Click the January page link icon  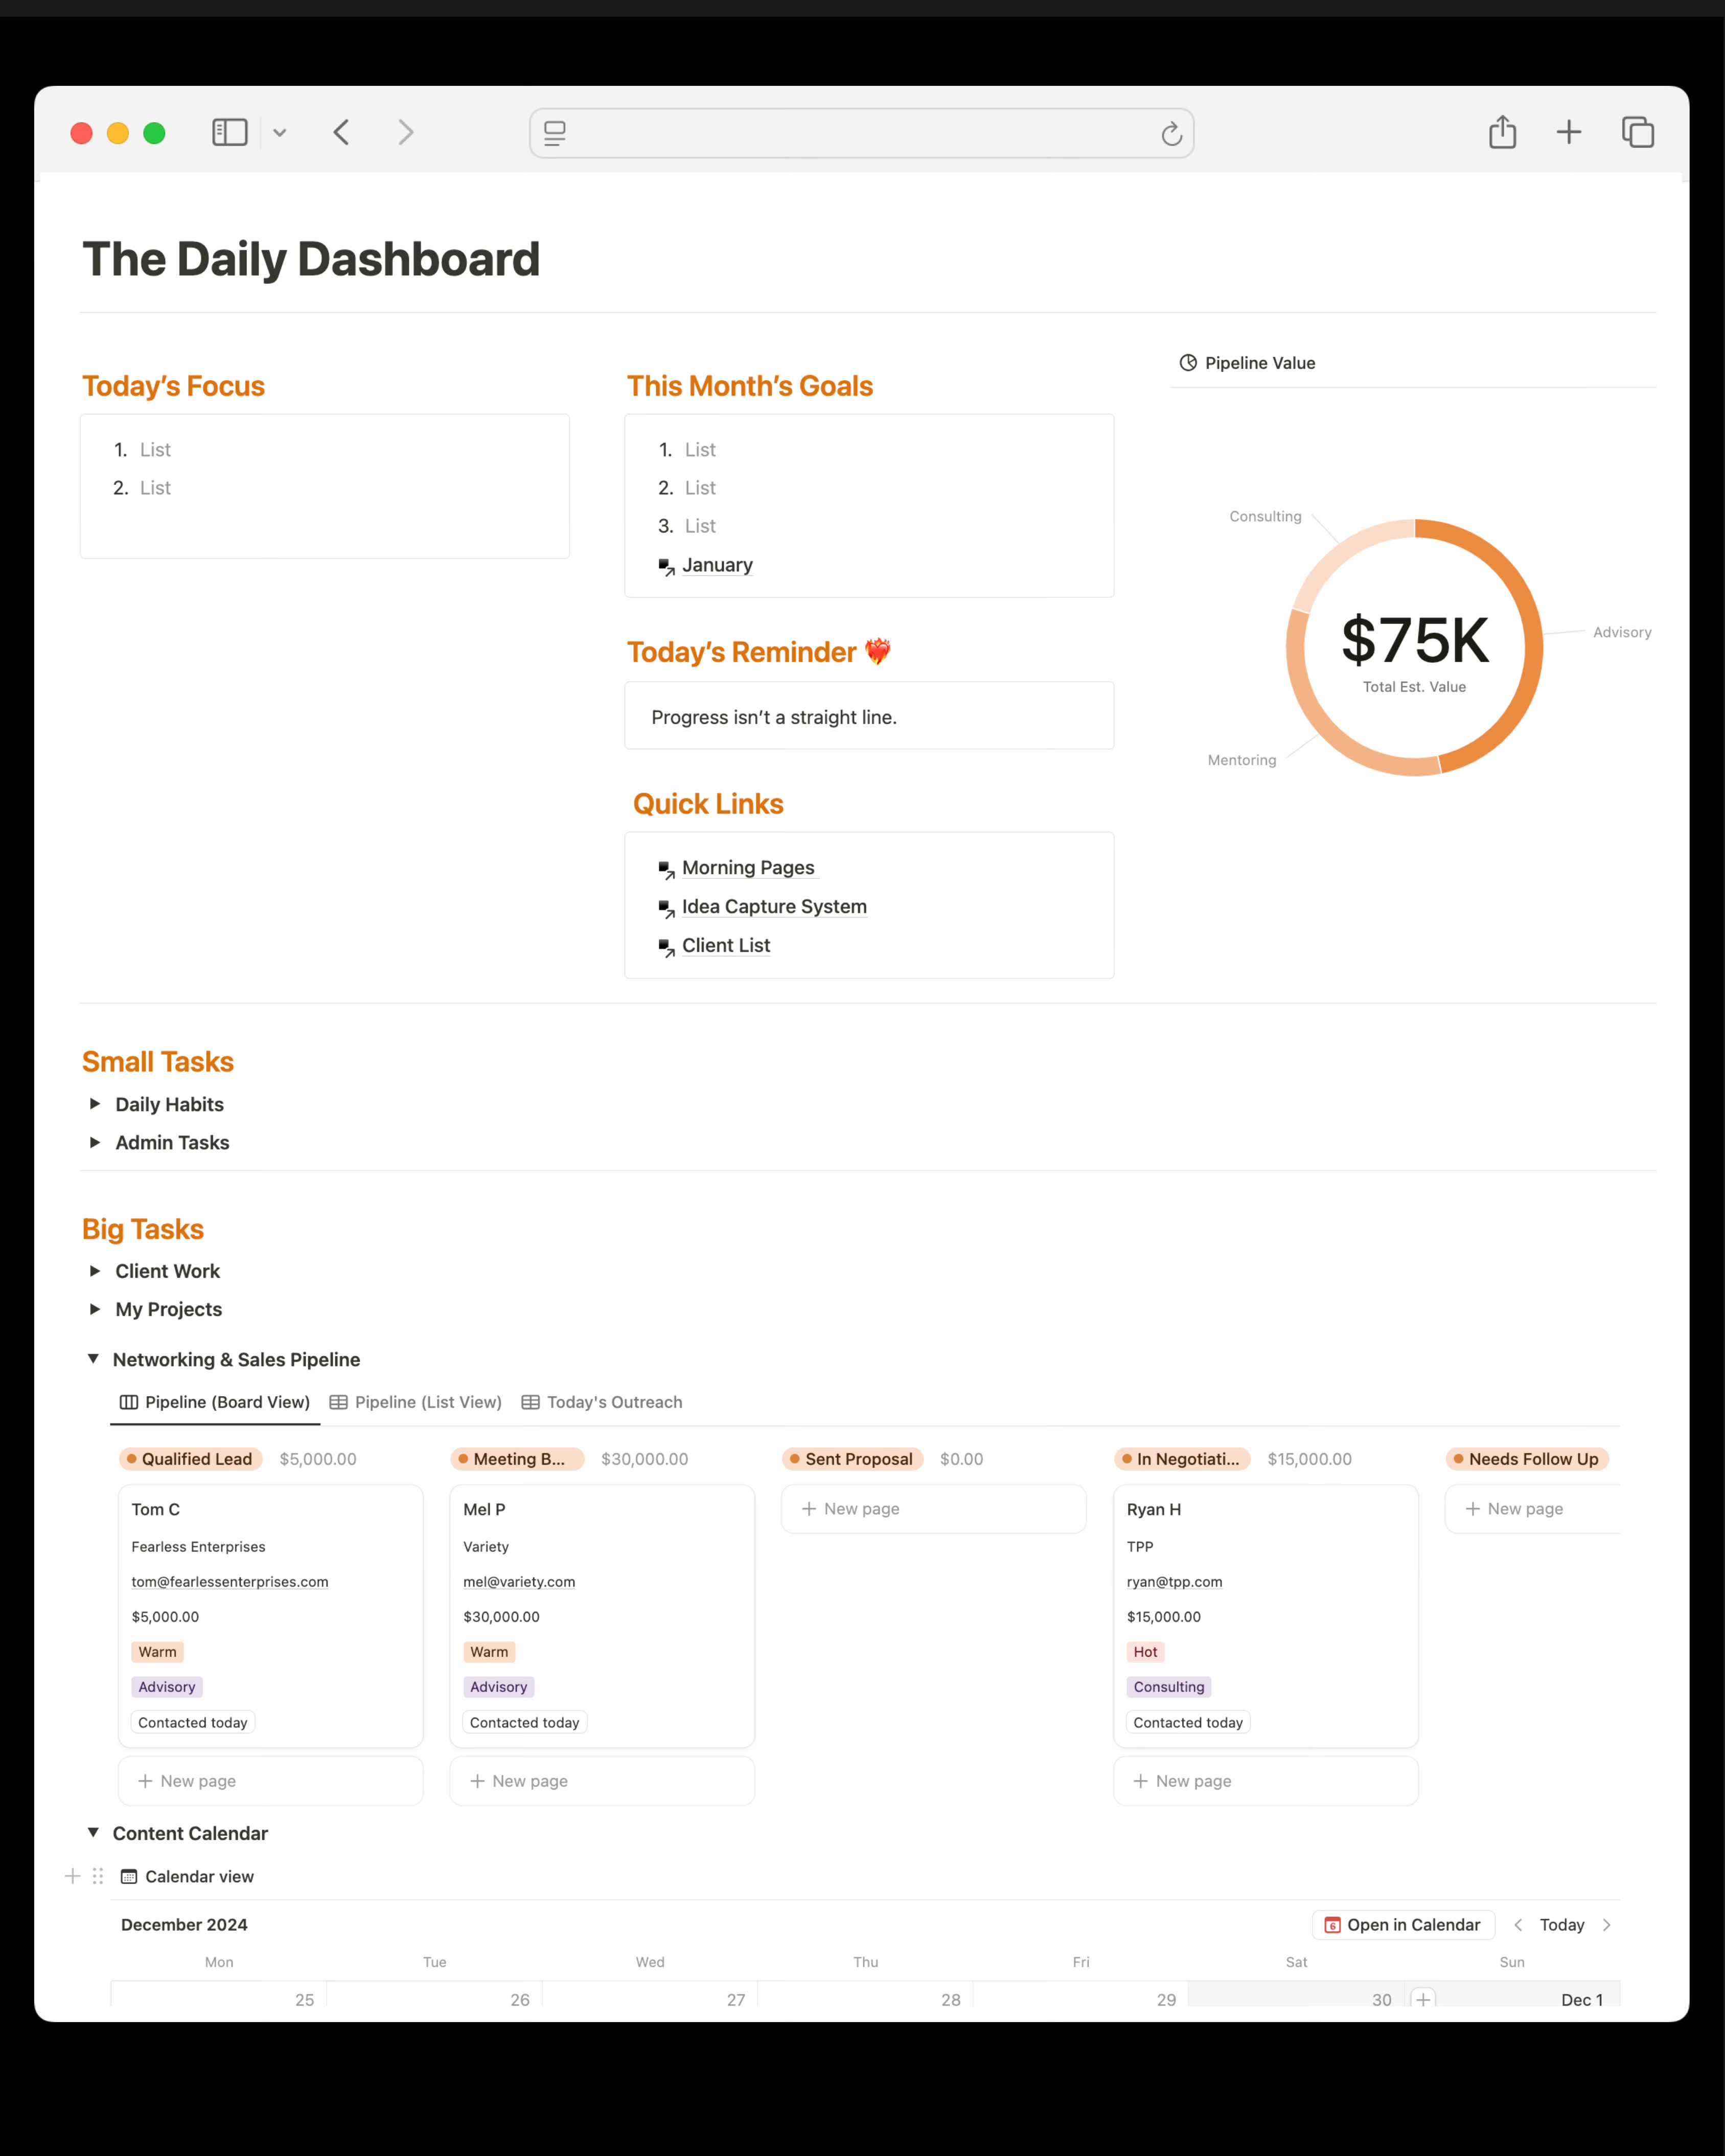666,567
